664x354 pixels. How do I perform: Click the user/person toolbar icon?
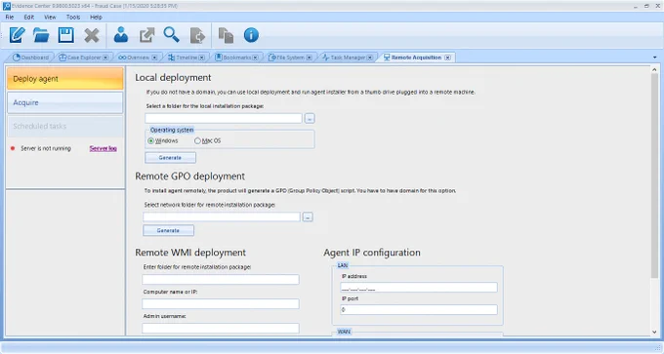pos(121,35)
